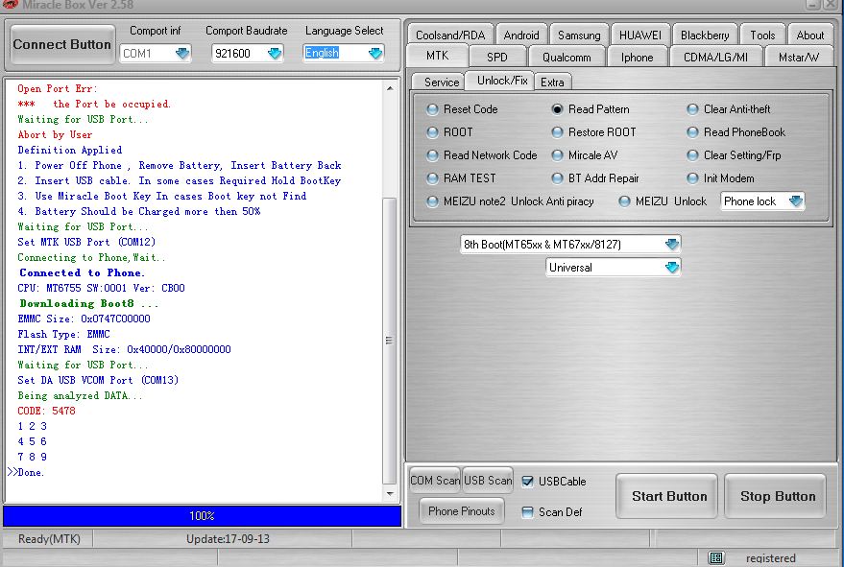The height and width of the screenshot is (567, 844).
Task: Switch to the MTK tab
Action: tap(437, 56)
